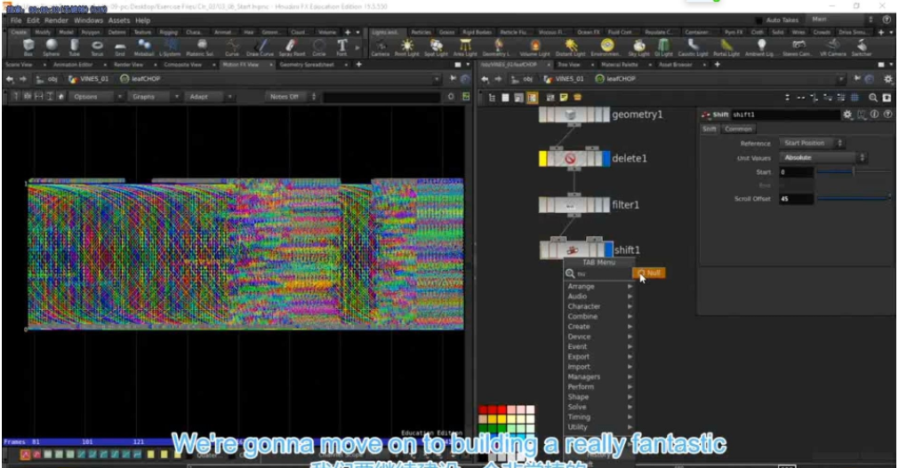This screenshot has width=899, height=468.
Task: Add a Caustic Light from the shelf
Action: (693, 47)
